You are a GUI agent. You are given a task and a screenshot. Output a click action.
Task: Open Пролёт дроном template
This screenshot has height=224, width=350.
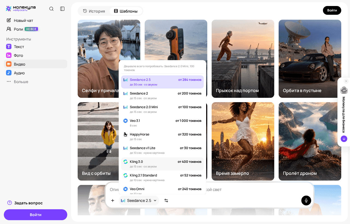(310, 141)
